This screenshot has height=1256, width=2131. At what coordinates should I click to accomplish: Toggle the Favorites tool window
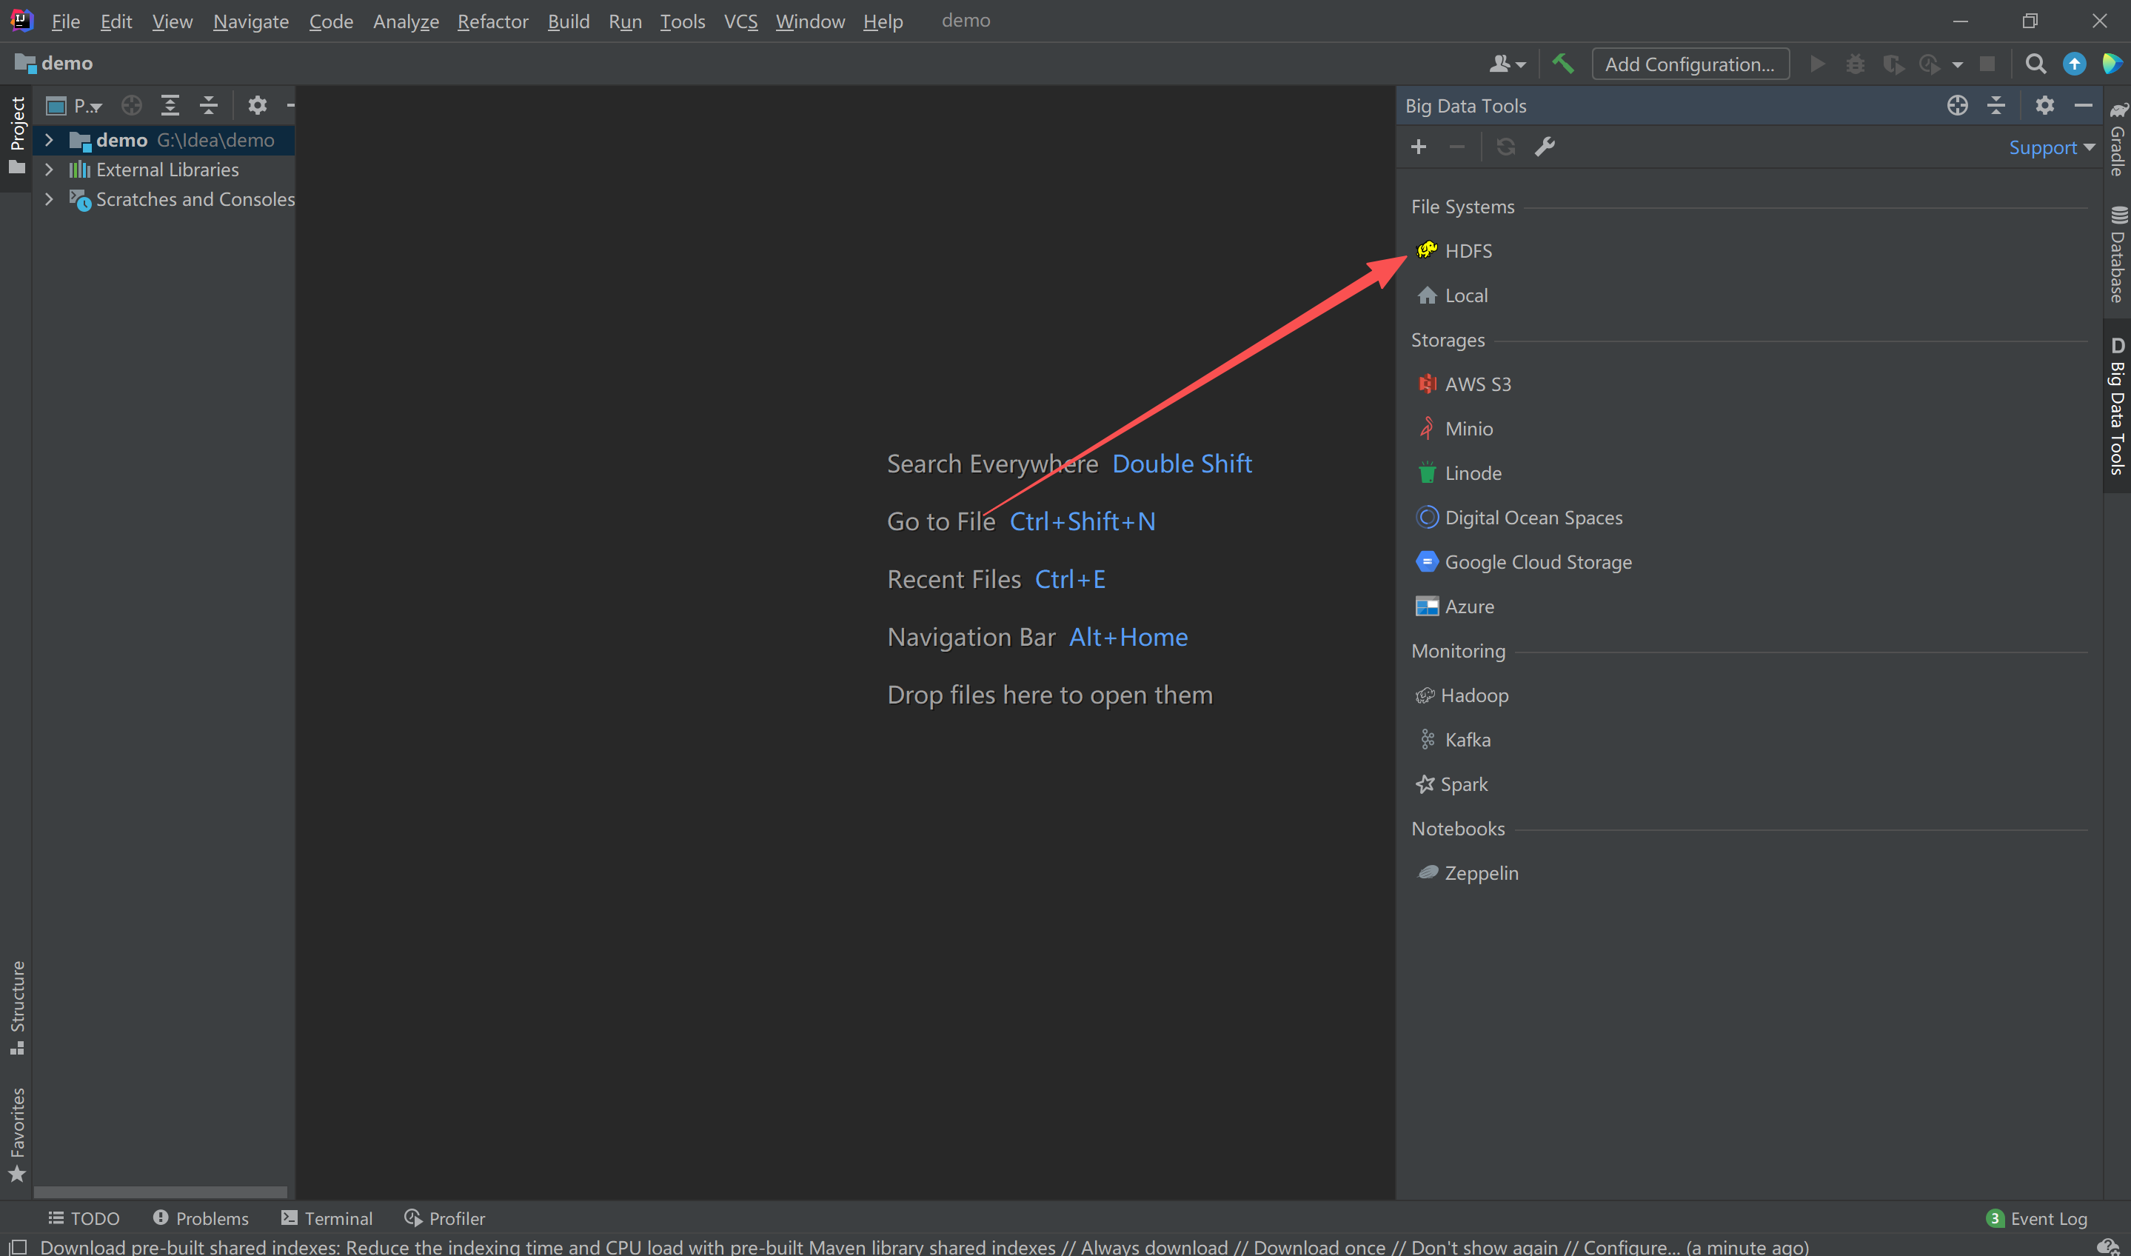(17, 1126)
